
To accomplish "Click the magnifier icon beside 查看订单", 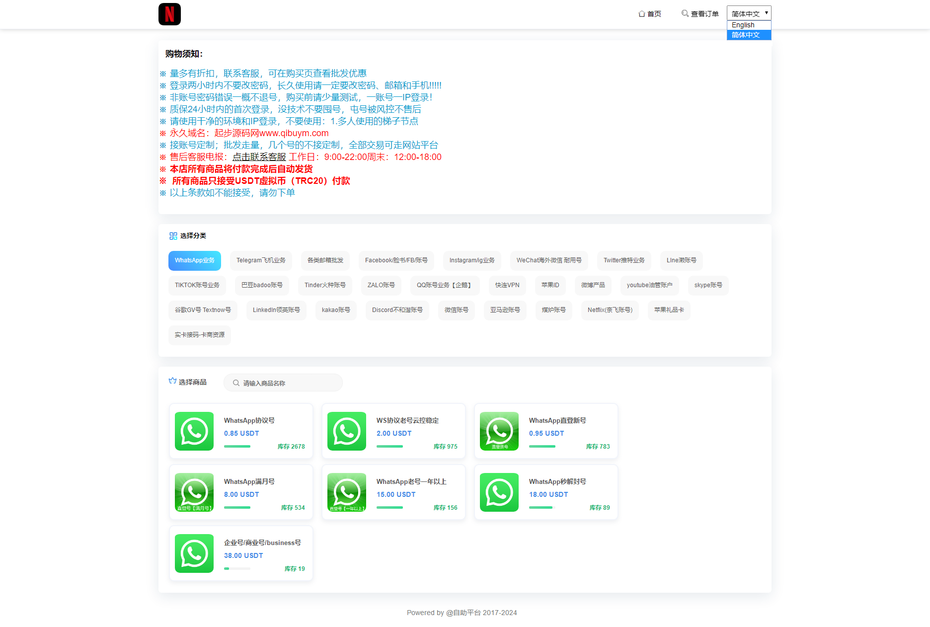I will point(685,13).
